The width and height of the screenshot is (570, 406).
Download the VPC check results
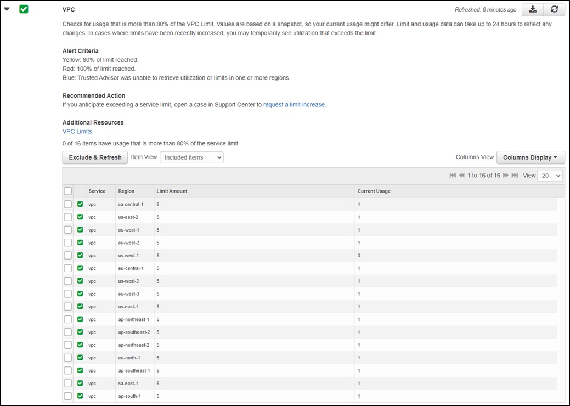[533, 10]
